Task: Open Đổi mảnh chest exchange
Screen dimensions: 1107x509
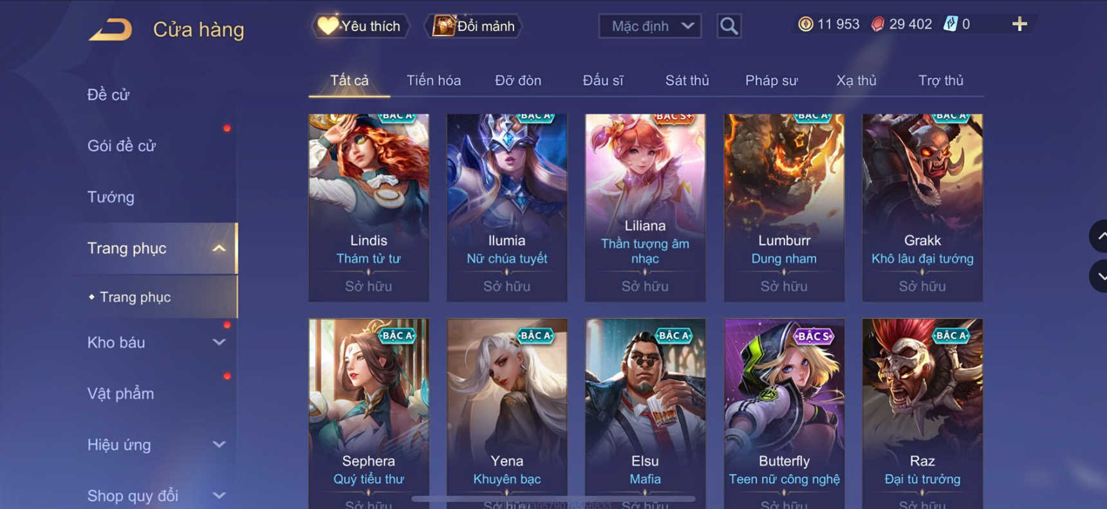Action: [474, 26]
